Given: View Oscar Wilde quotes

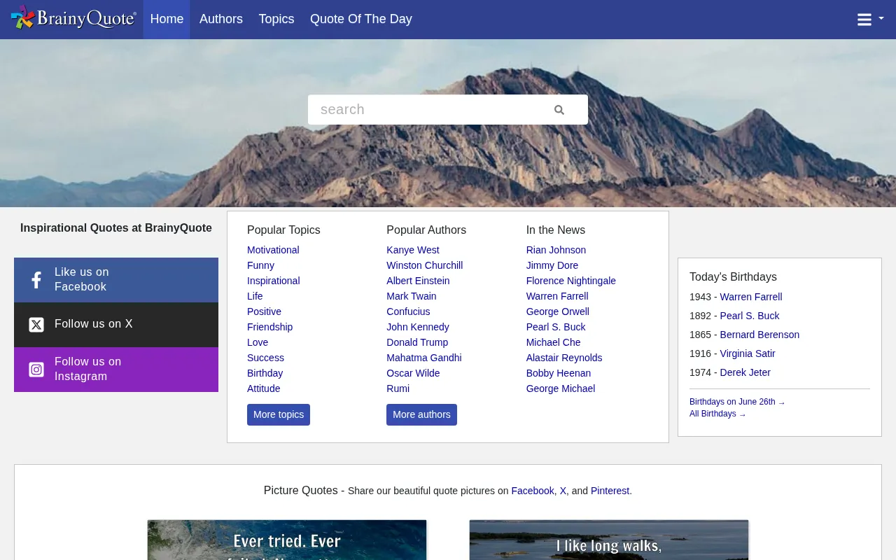Looking at the screenshot, I should pyautogui.click(x=413, y=373).
